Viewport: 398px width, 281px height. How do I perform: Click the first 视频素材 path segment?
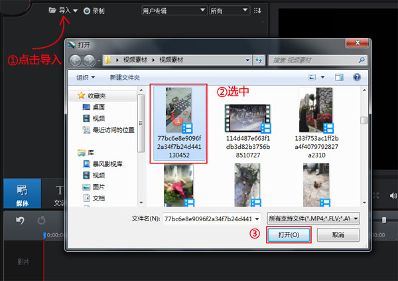(135, 60)
